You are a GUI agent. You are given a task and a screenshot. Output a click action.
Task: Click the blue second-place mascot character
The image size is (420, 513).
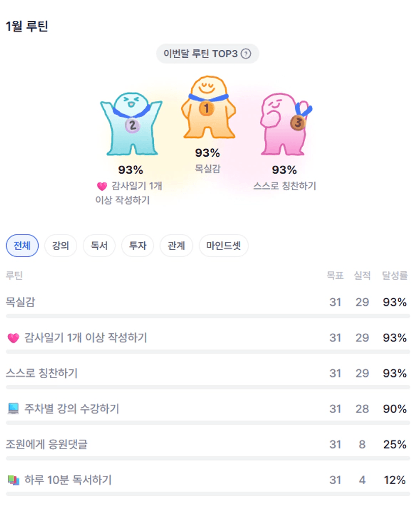coord(131,125)
